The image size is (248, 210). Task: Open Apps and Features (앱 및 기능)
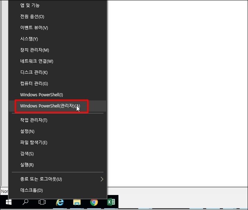point(57,5)
